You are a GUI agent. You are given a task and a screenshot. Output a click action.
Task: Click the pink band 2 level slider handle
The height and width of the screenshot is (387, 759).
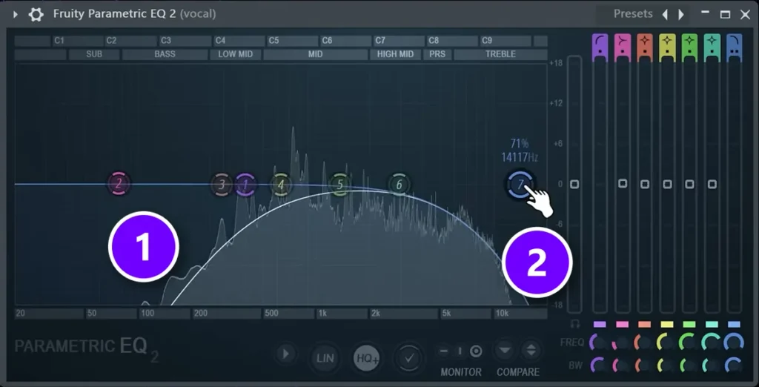click(623, 184)
